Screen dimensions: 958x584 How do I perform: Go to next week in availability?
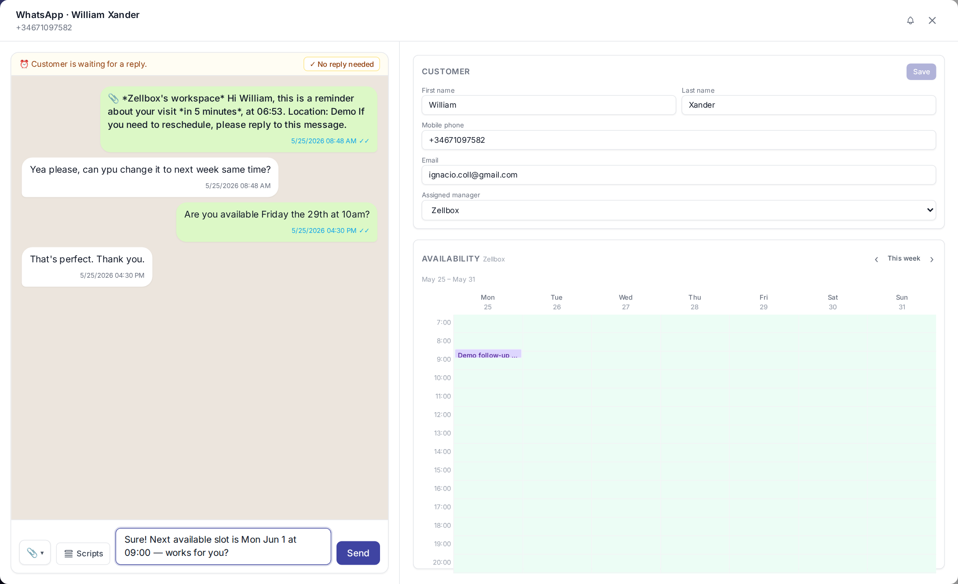tap(932, 259)
